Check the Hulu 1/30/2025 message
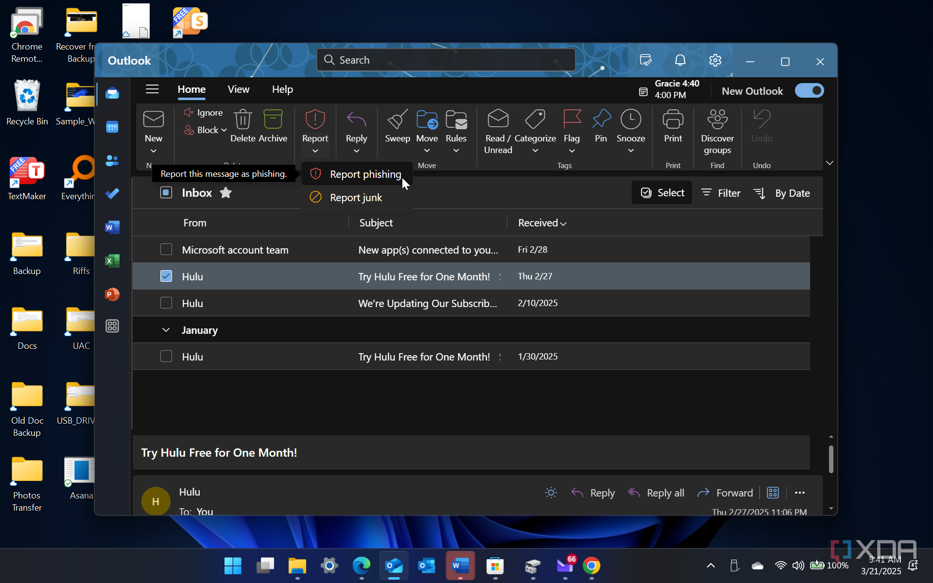Viewport: 933px width, 583px height. tap(166, 356)
